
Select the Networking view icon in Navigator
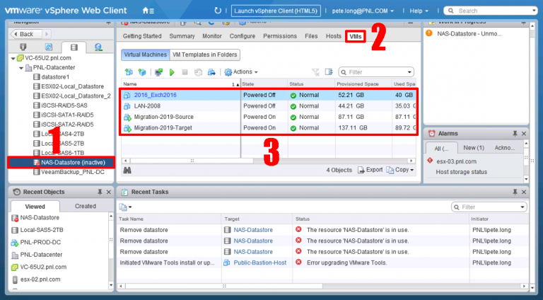click(98, 47)
